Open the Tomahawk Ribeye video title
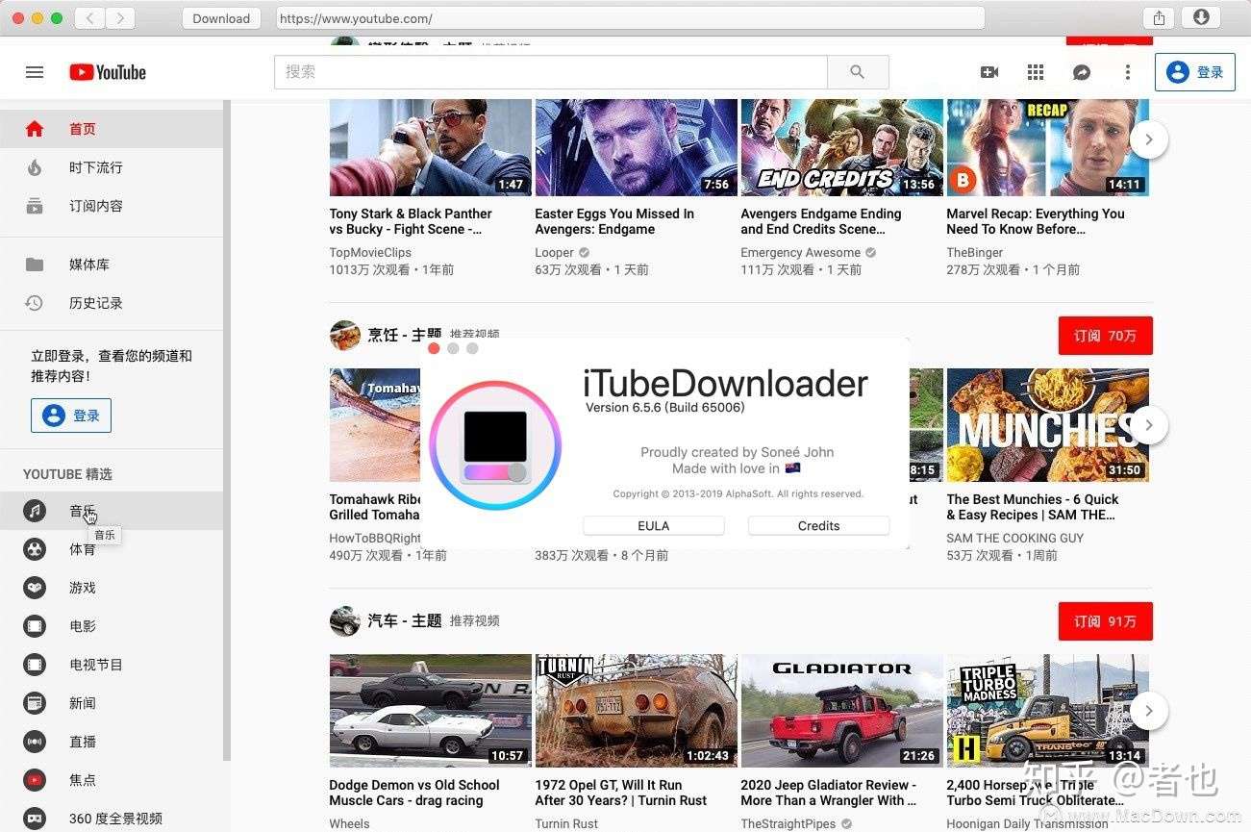This screenshot has width=1251, height=832. tap(376, 507)
